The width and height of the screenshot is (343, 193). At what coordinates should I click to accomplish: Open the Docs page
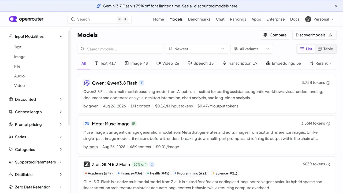[295, 19]
